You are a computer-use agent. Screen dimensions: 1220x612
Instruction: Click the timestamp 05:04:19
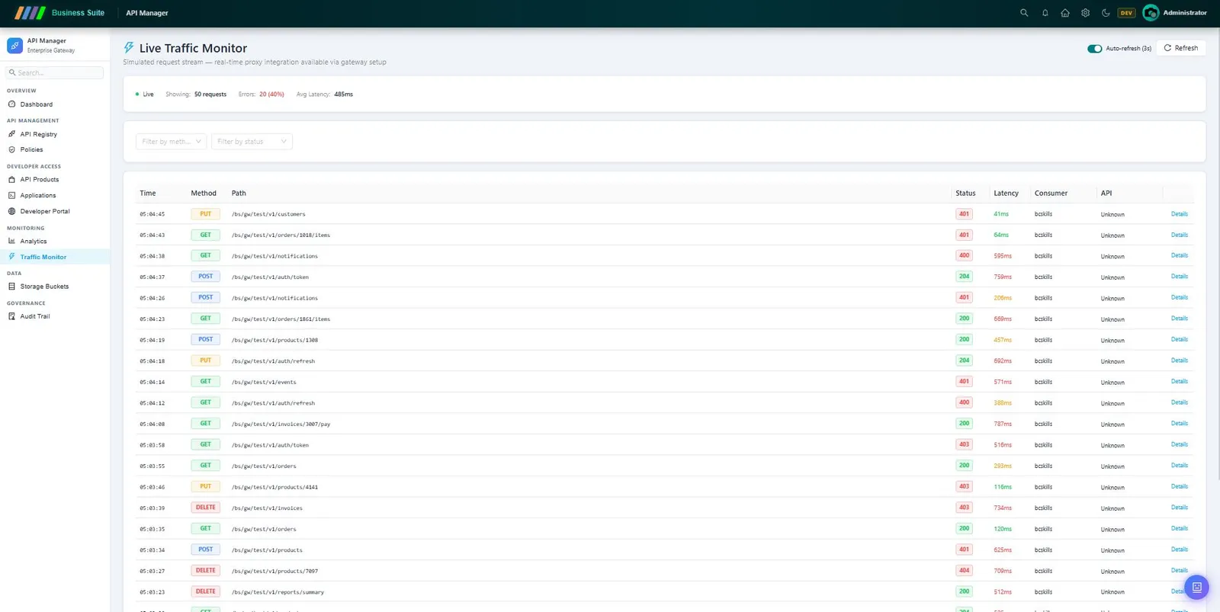152,341
